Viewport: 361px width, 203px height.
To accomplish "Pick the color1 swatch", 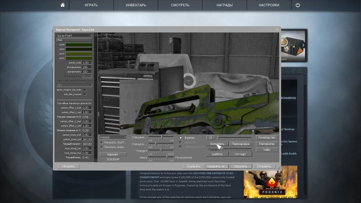I will [79, 49].
